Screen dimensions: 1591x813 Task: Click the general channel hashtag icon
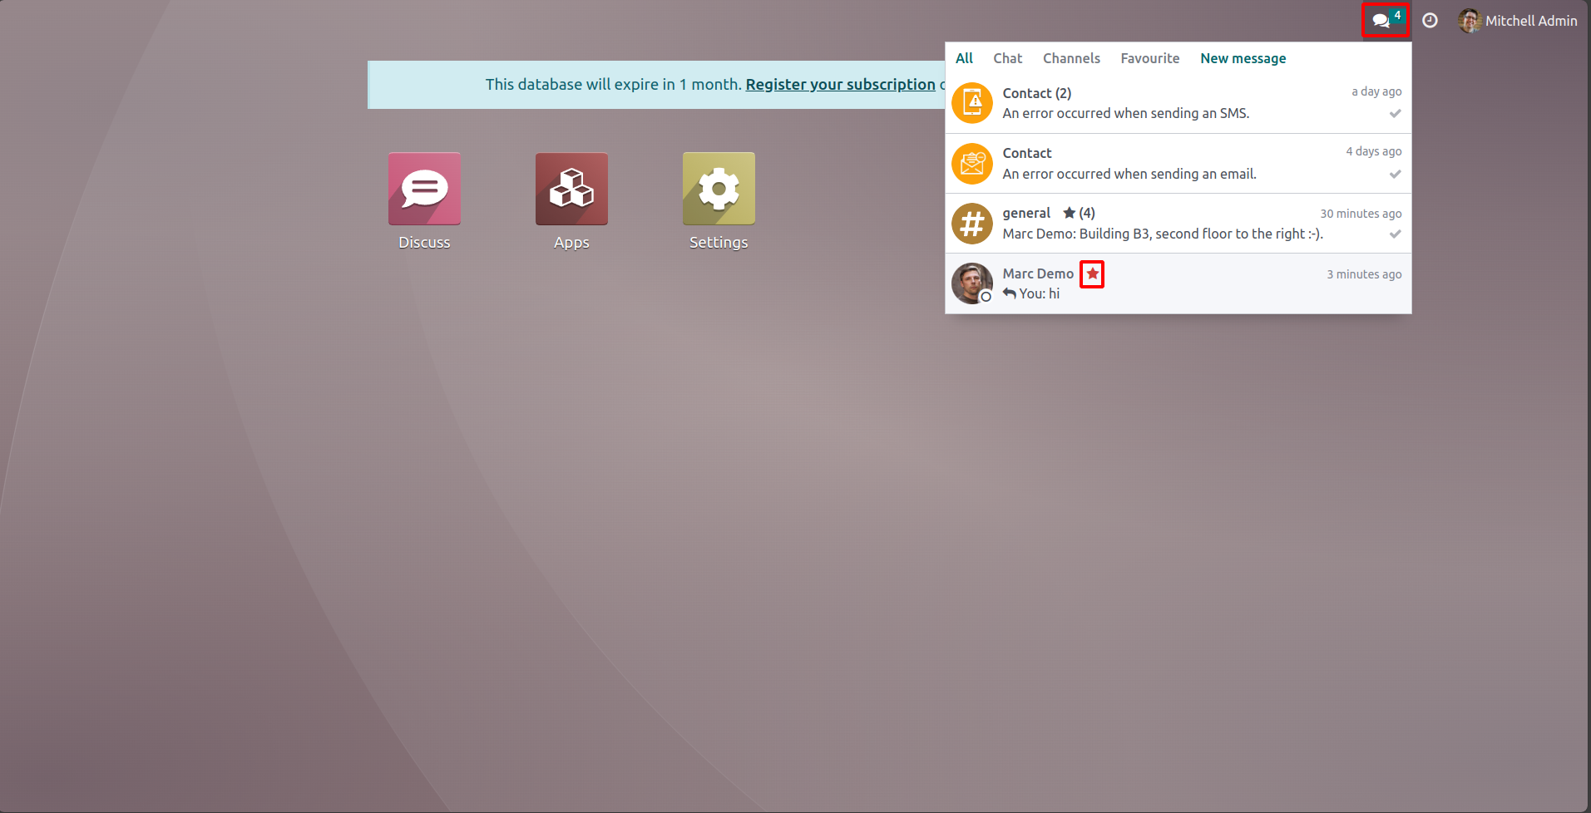tap(972, 224)
